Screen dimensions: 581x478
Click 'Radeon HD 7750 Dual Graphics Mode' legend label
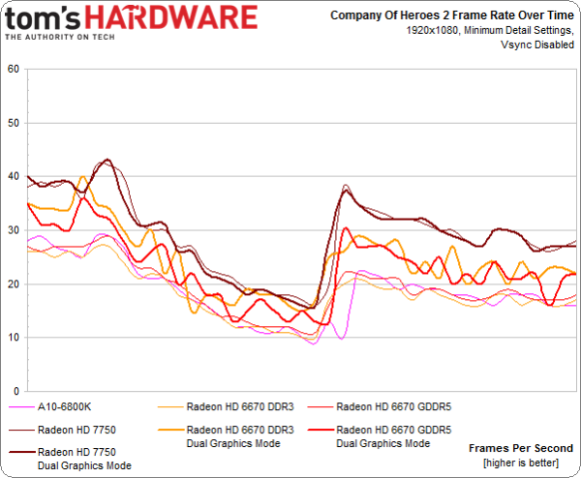(84, 459)
